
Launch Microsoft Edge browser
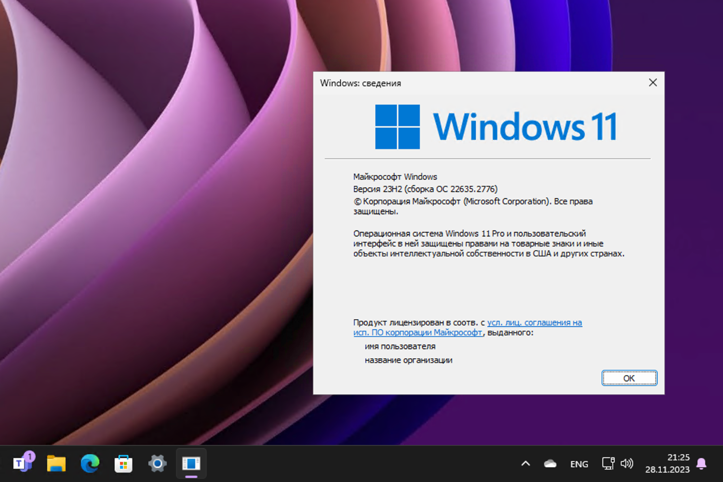(90, 464)
